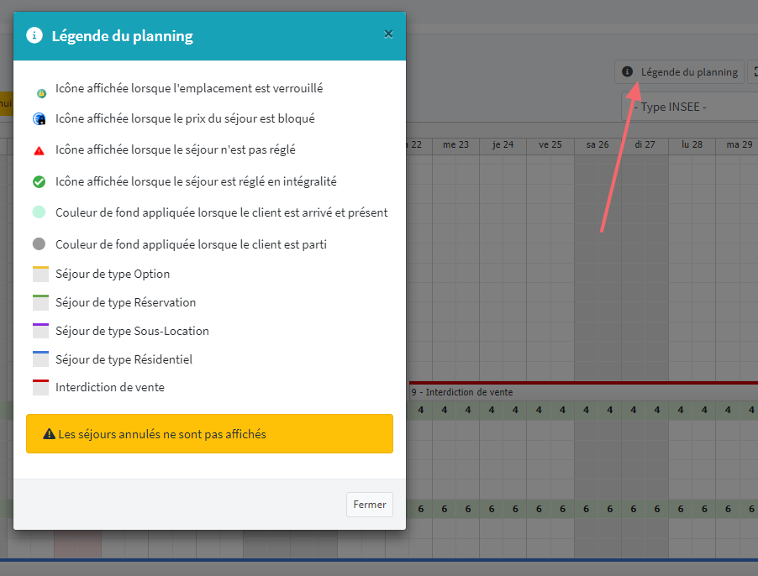Click the info icon in the dialog header

pos(34,35)
